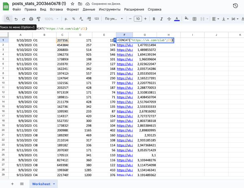
Task: Open version history clock icon
Action: (235, 6)
